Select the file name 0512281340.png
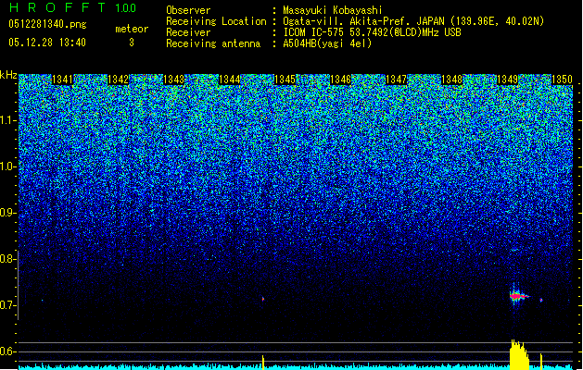Viewport: 583px width, 370px height. (47, 24)
